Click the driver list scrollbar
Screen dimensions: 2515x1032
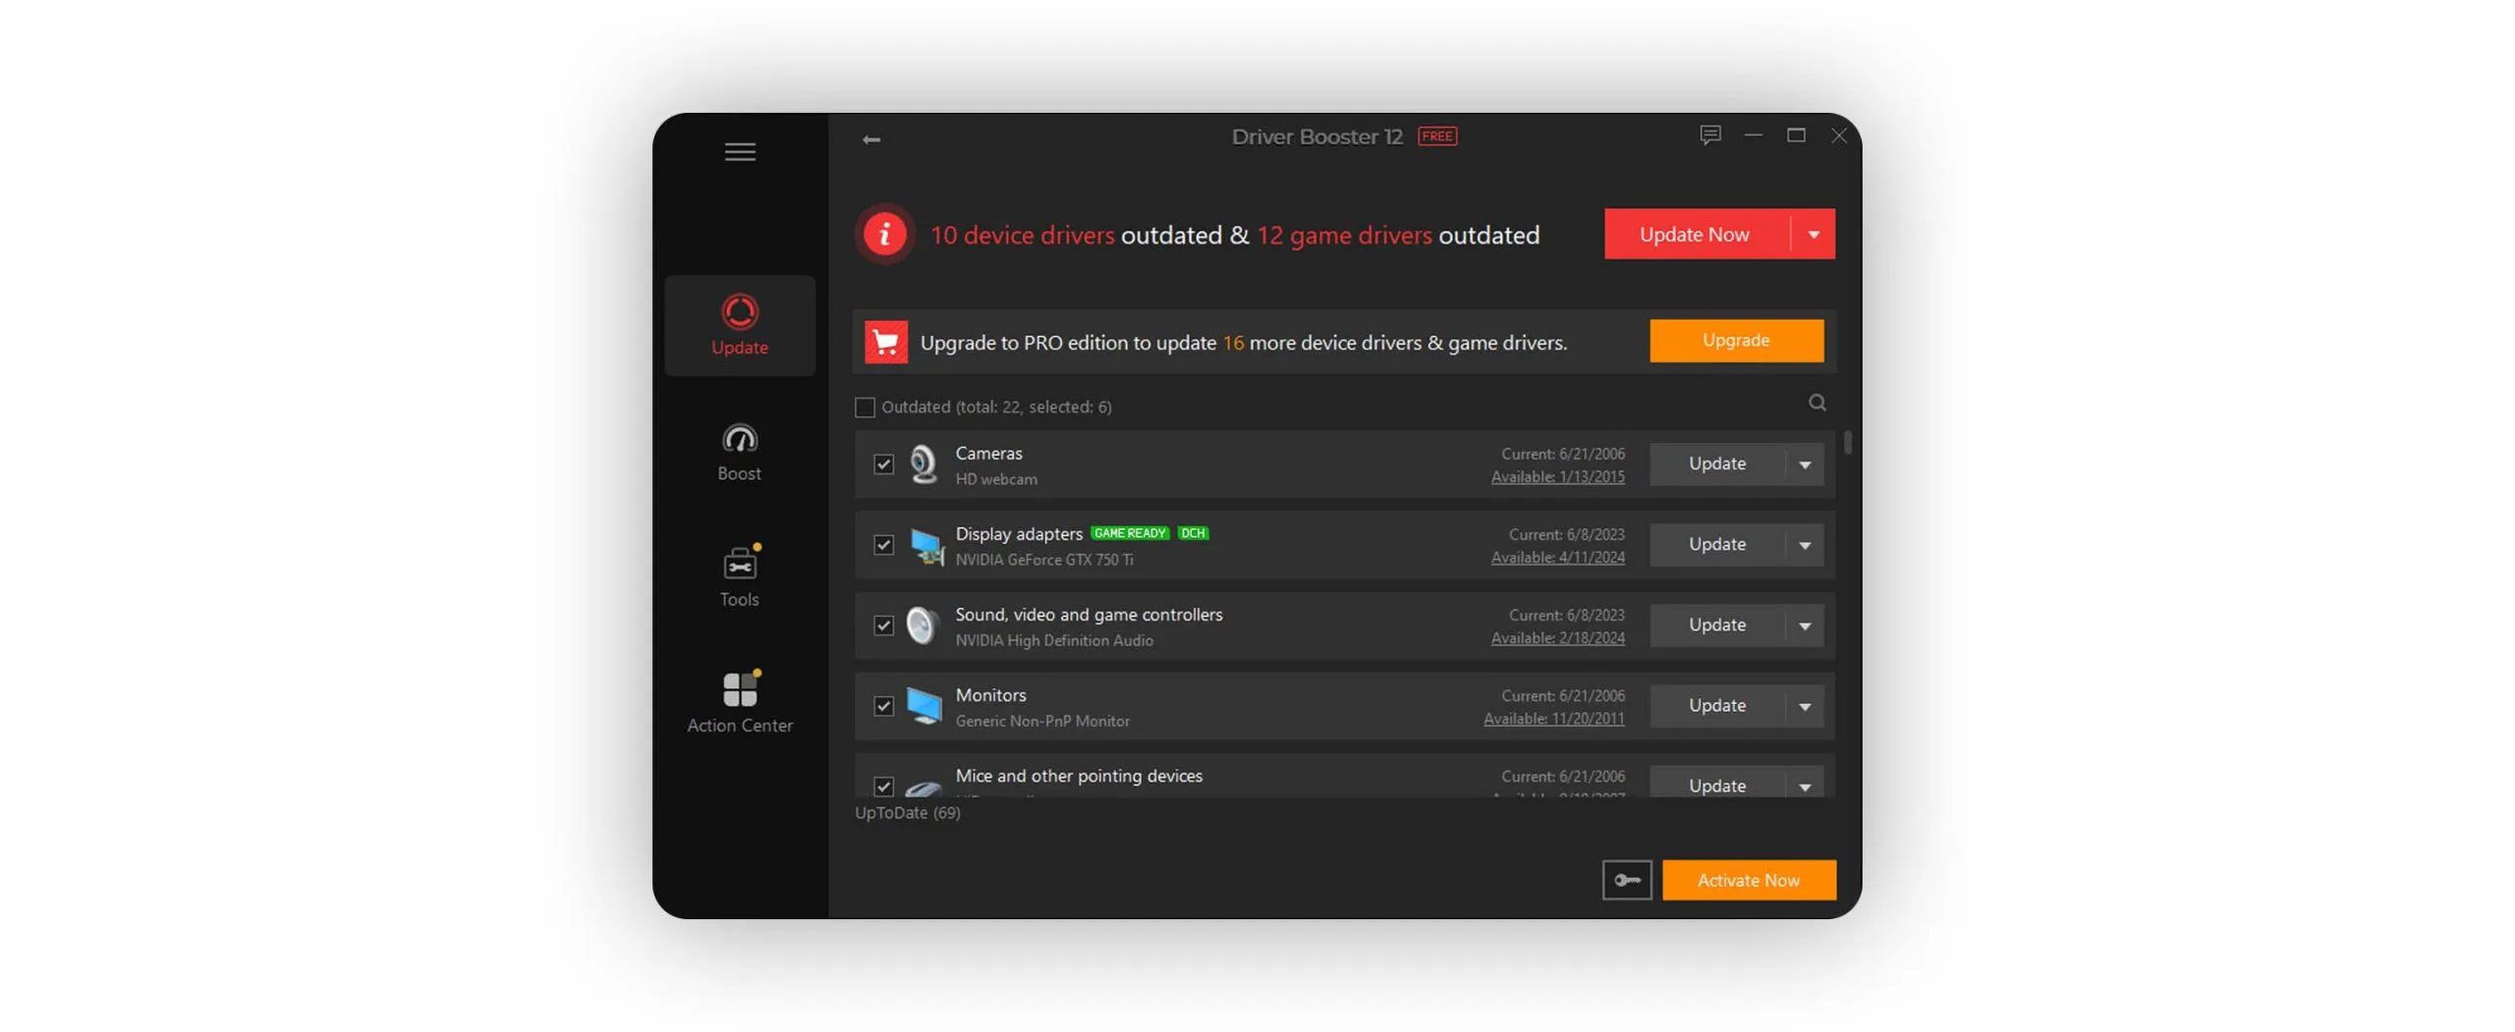click(1847, 444)
